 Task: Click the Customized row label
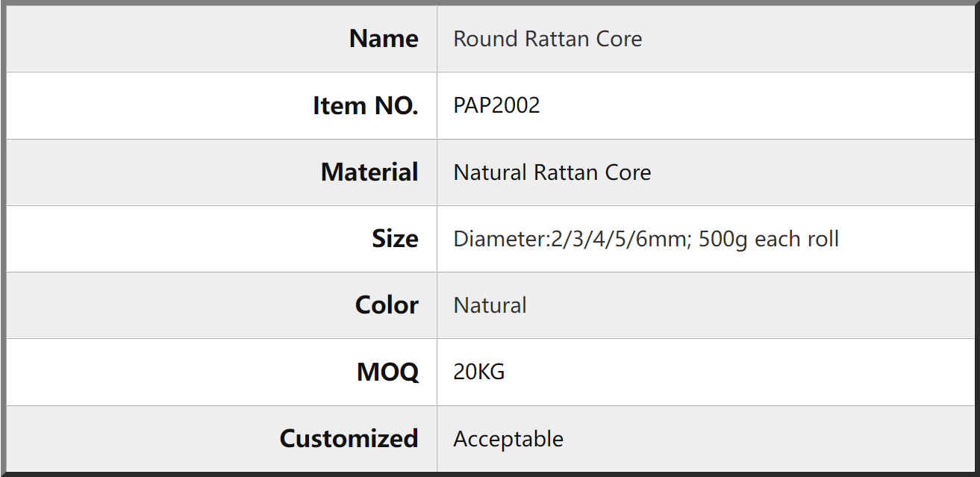pyautogui.click(x=349, y=438)
